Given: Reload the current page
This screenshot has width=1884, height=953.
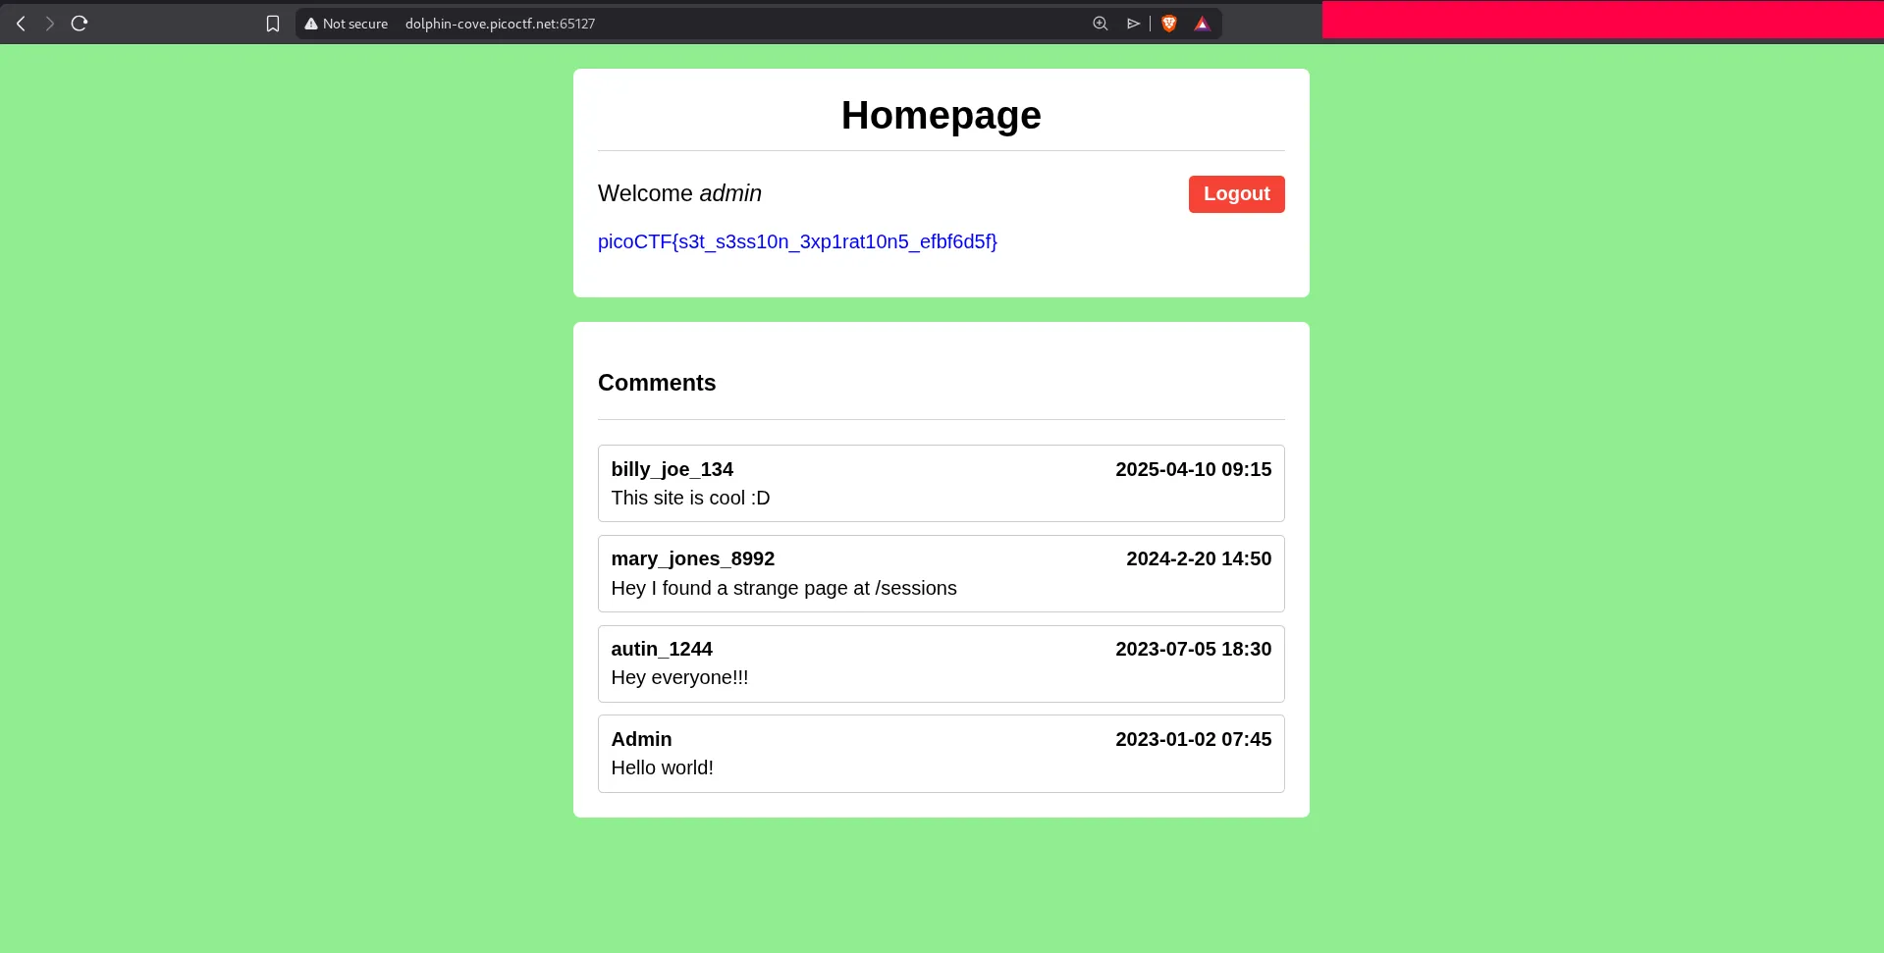Looking at the screenshot, I should [80, 24].
